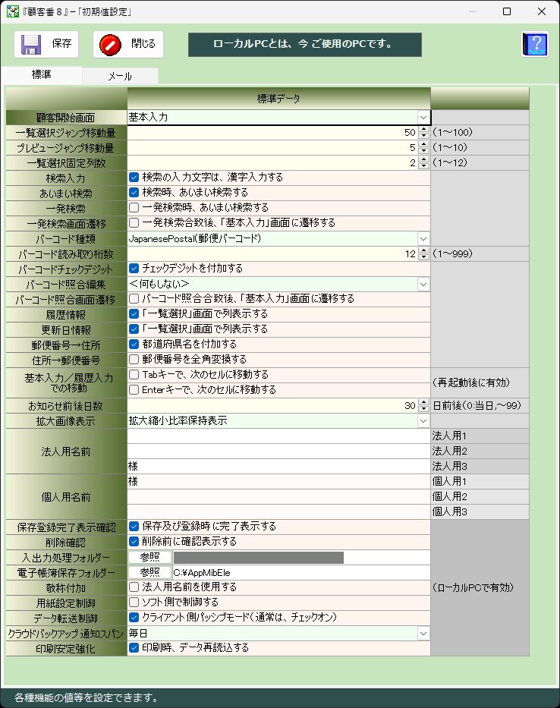Decrease プレビュージャンプ移動量 value
The height and width of the screenshot is (708, 560).
(423, 151)
